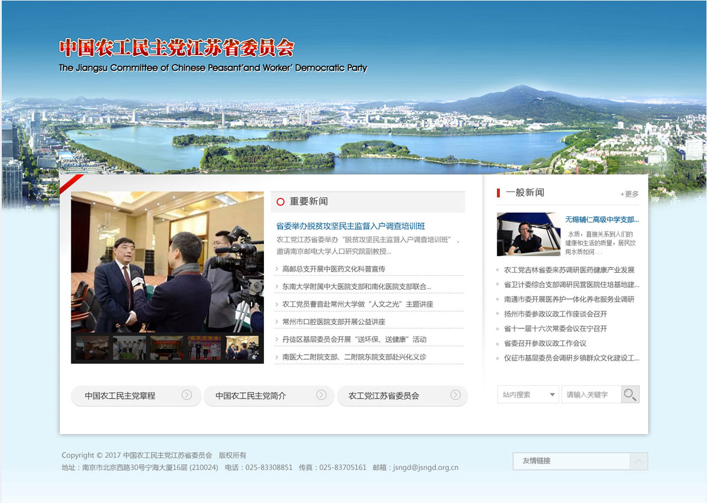Click the 请输入关键字 search input field

point(591,395)
